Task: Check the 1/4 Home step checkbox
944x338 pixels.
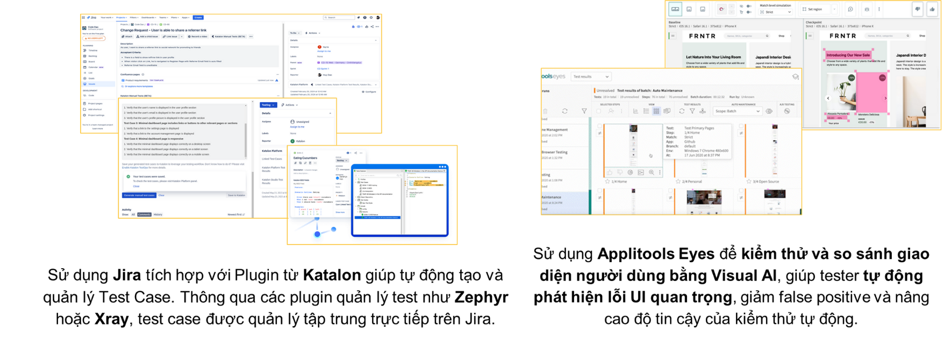Action: point(599,126)
